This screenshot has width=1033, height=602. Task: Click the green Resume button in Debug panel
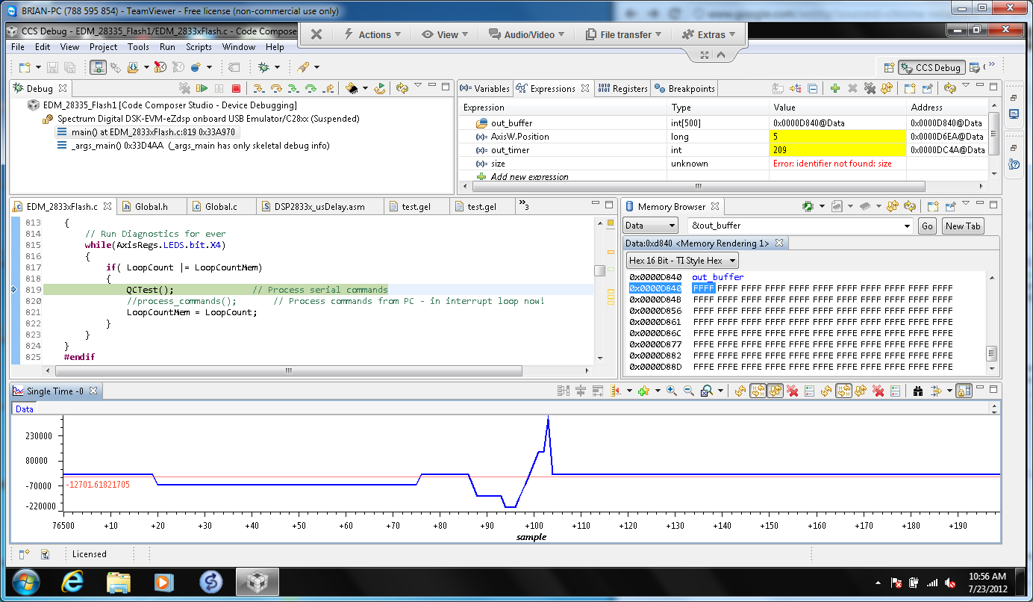coord(202,88)
